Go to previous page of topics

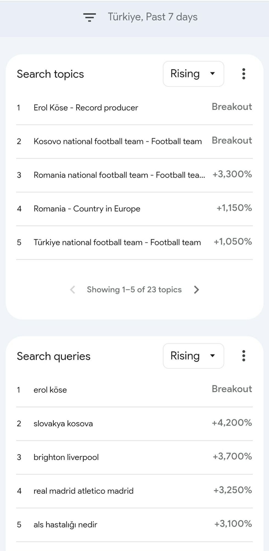coord(72,290)
